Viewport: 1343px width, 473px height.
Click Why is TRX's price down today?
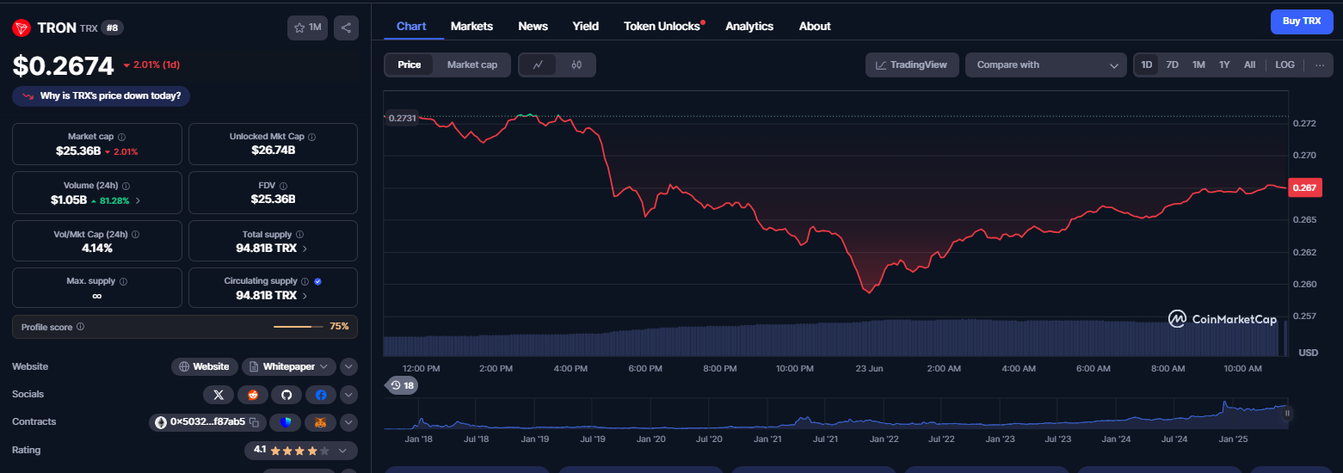102,95
